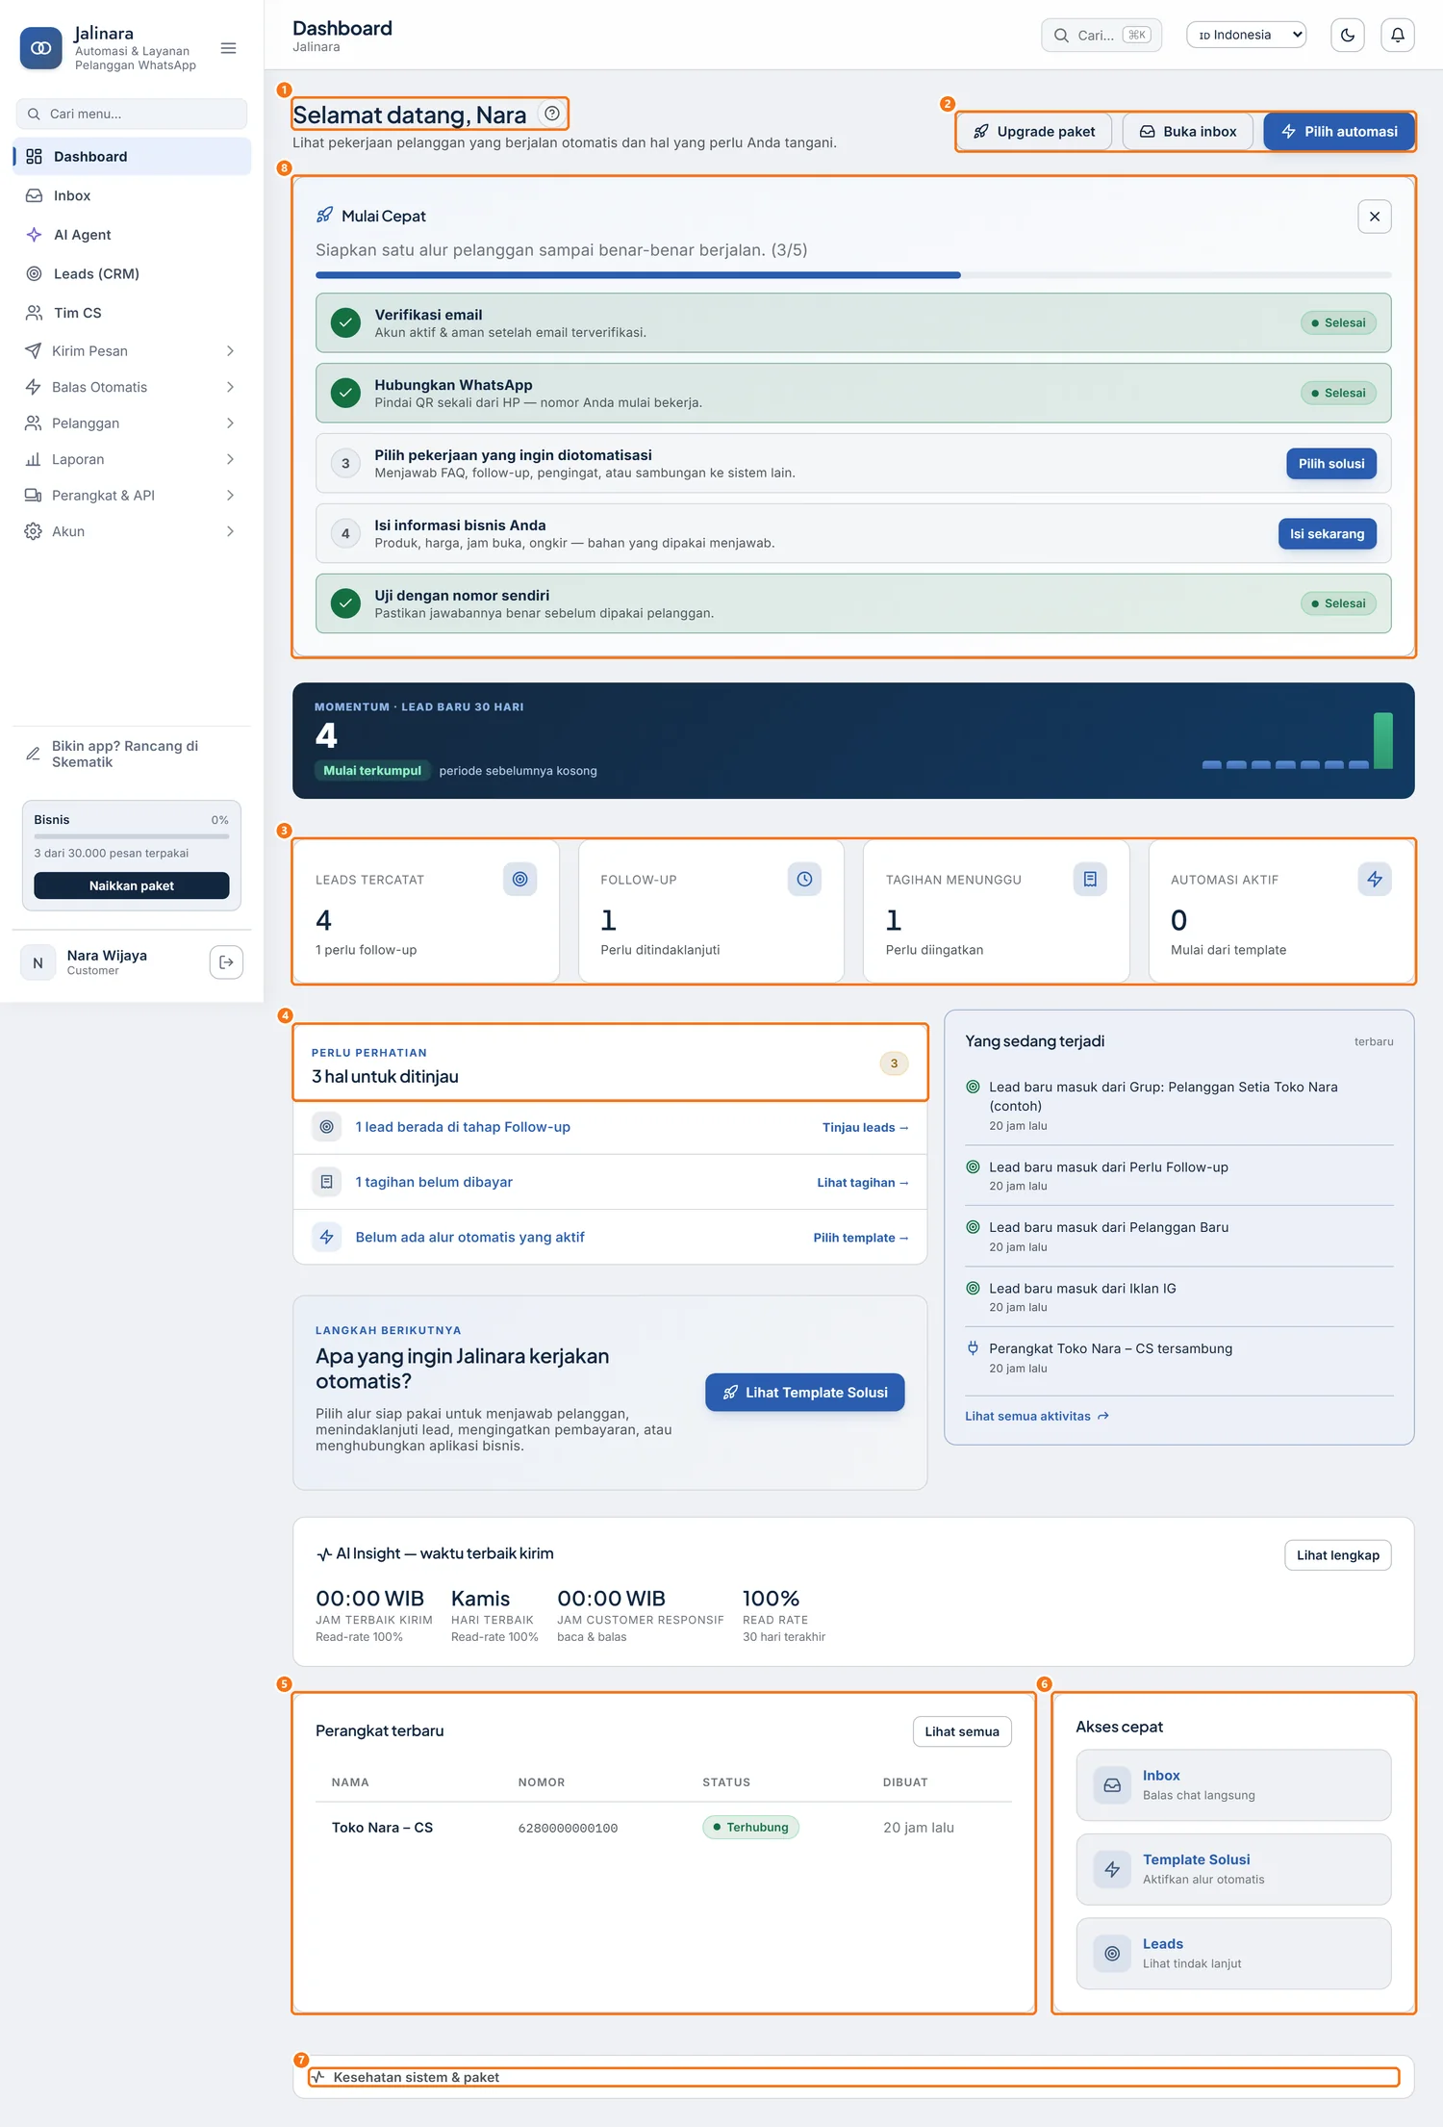Click receipt icon on unpaid tagihan row
The image size is (1443, 2127).
coord(327,1182)
